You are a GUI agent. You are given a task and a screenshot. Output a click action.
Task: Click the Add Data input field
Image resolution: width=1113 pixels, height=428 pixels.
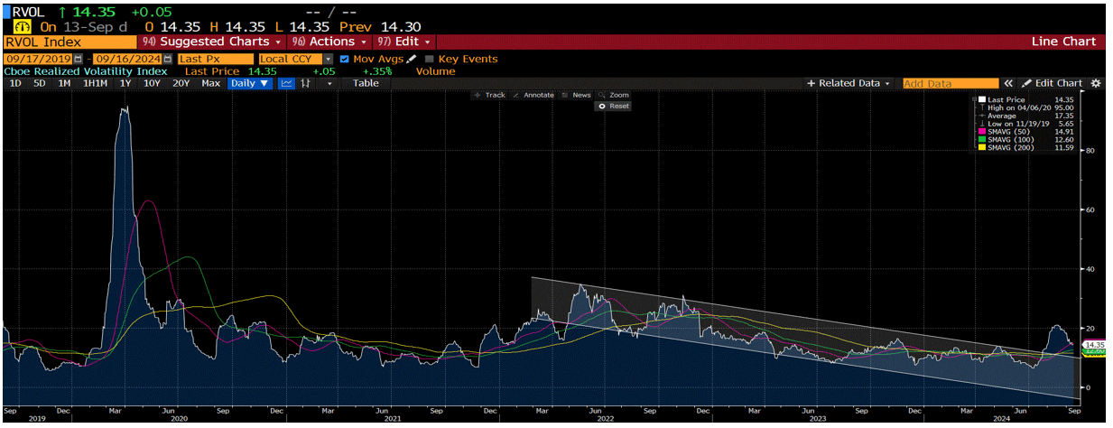951,83
